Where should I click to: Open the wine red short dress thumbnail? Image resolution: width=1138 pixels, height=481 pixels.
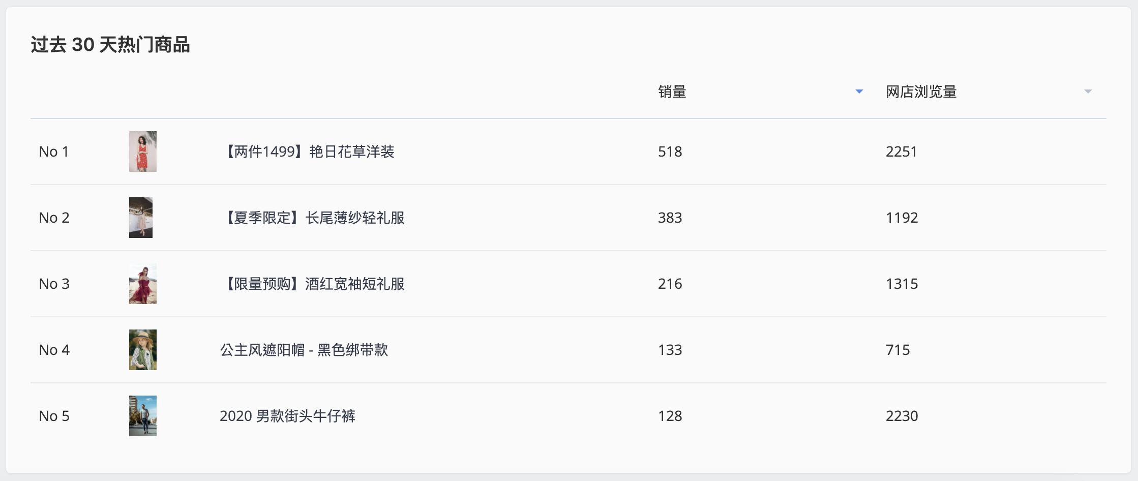(x=143, y=284)
